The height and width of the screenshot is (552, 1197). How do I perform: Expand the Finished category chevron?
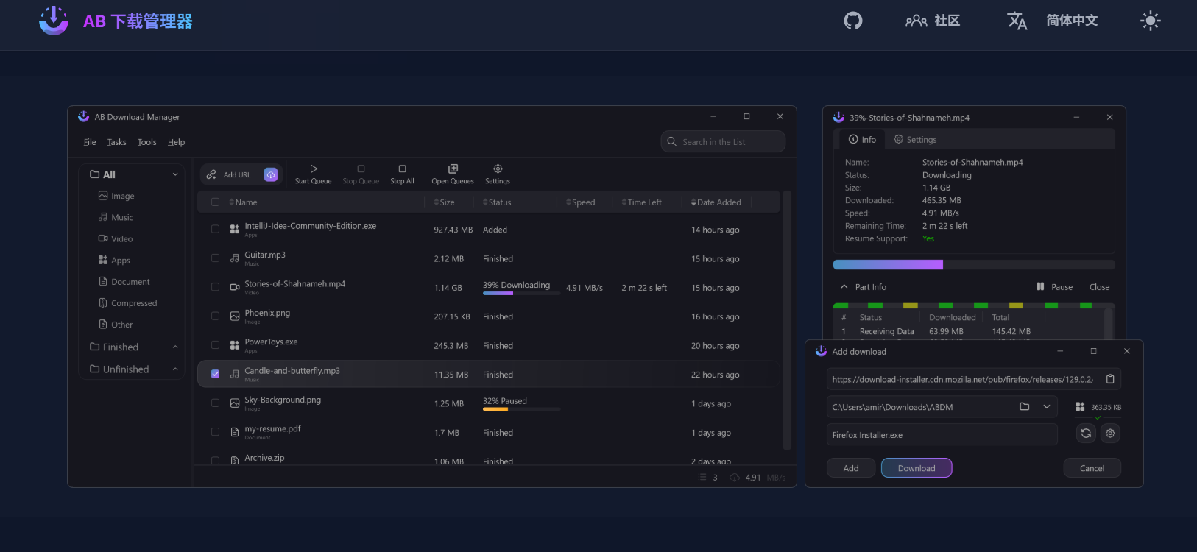[x=175, y=347]
